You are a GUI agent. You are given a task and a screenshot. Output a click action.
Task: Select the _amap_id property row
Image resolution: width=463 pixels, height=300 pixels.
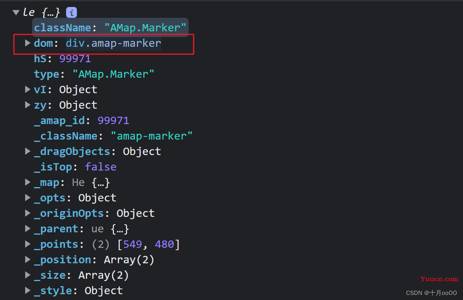coord(81,121)
